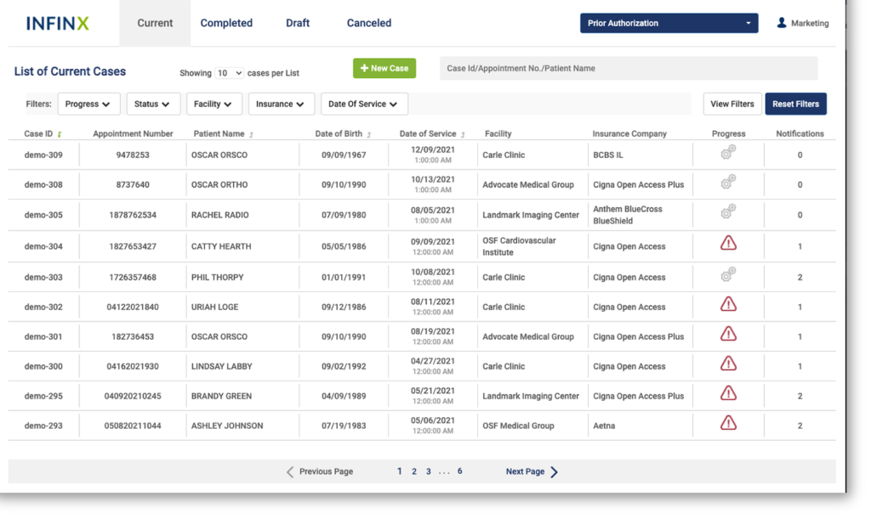Switch to the Completed tab
The height and width of the screenshot is (519, 871).
tap(226, 23)
